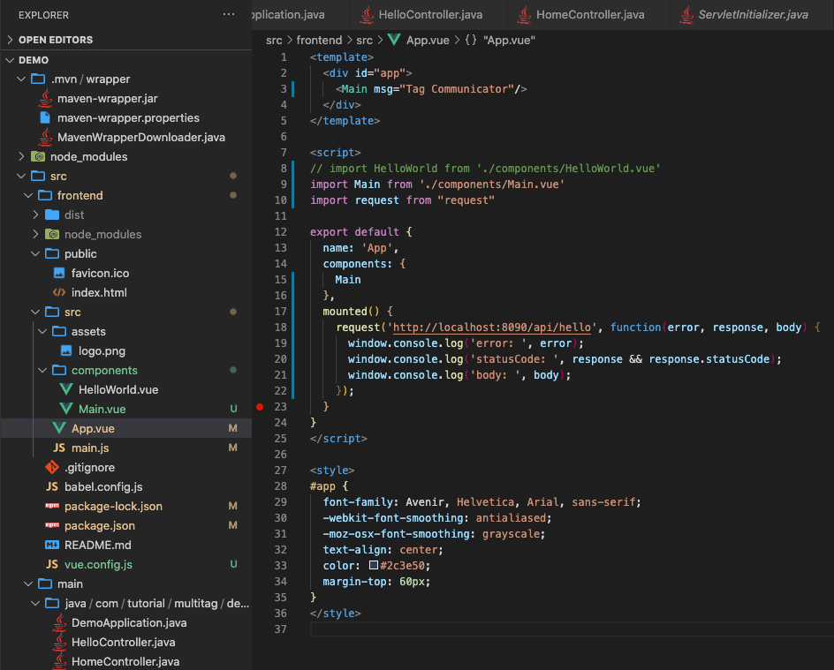834x670 pixels.
Task: Switch to the HelloController.java tab
Action: (428, 15)
